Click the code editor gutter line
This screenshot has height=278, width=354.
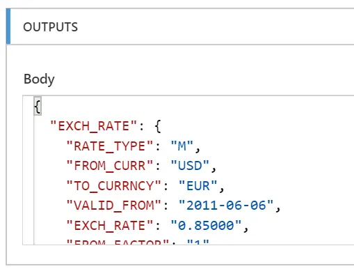34,180
